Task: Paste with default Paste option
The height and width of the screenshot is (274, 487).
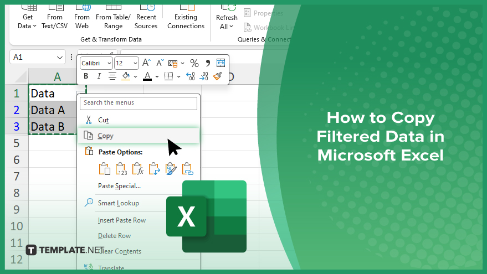Action: 104,169
